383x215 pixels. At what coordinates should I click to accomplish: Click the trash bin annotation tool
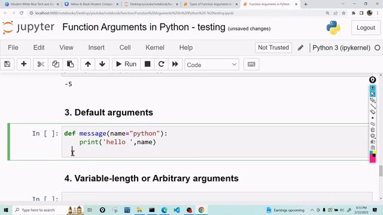click(x=372, y=130)
